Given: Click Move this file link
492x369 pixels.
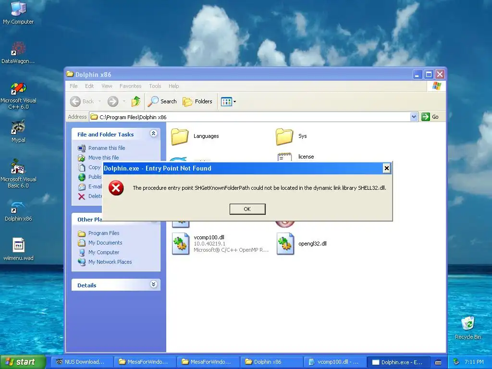Looking at the screenshot, I should tap(104, 158).
